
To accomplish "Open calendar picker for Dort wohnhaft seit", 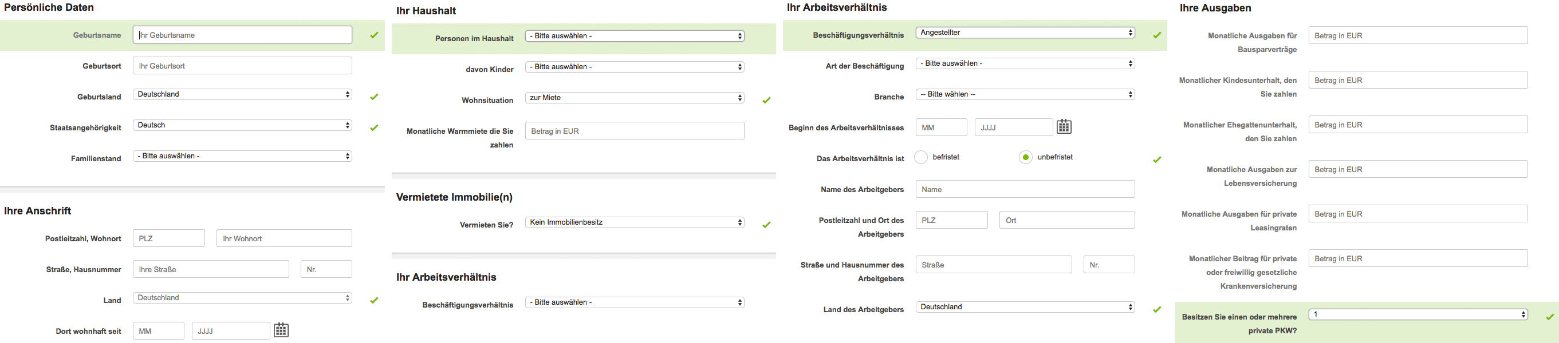I will point(281,330).
